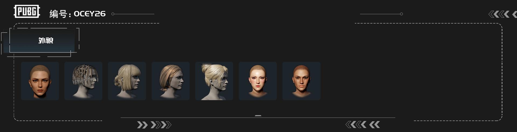Select the tanned face with tear makeup

click(x=301, y=81)
